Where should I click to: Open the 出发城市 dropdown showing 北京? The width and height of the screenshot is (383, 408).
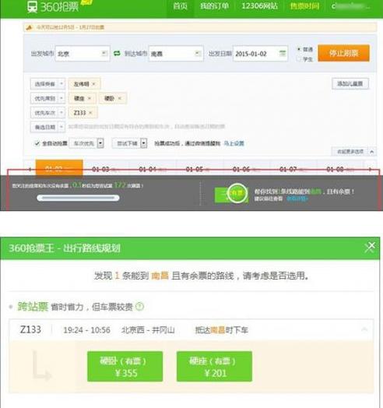(83, 54)
